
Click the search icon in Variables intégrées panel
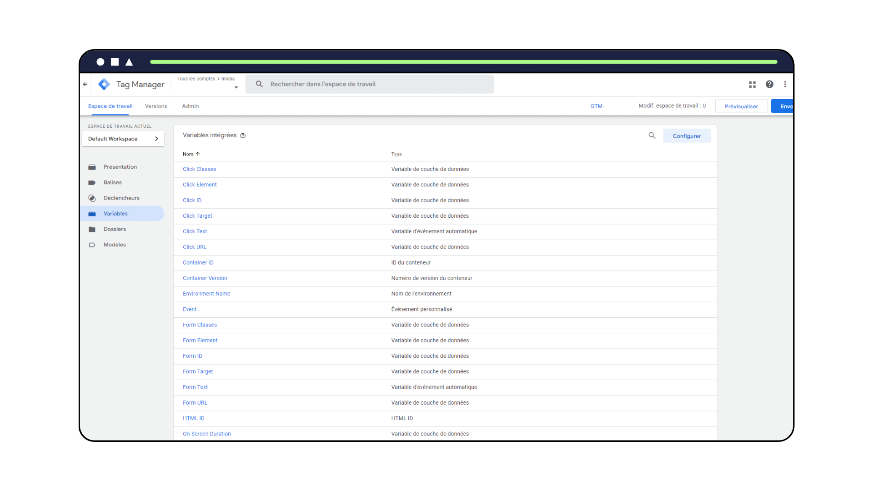pyautogui.click(x=652, y=135)
